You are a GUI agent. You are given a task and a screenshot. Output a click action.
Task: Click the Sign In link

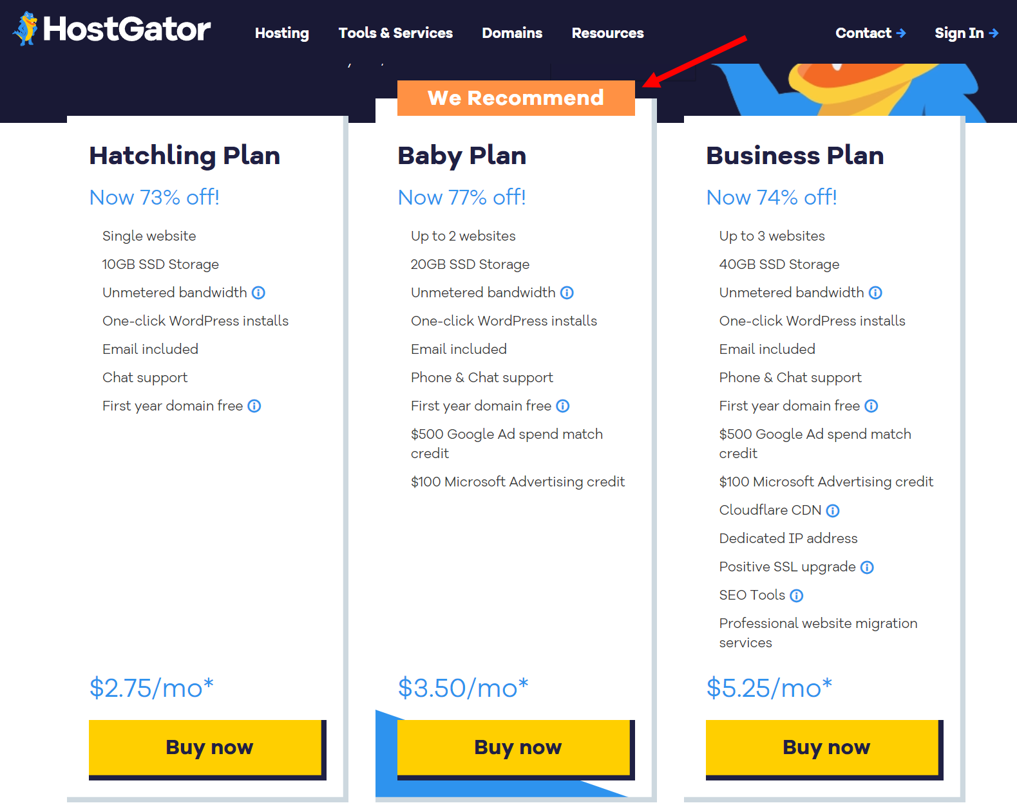point(966,33)
